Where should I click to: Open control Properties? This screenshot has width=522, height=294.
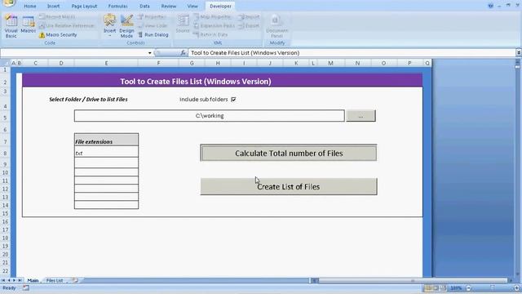pyautogui.click(x=152, y=16)
